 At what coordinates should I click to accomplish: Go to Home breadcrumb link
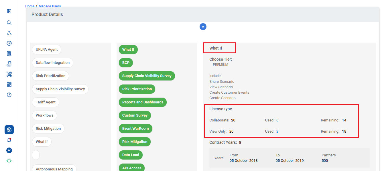point(30,6)
